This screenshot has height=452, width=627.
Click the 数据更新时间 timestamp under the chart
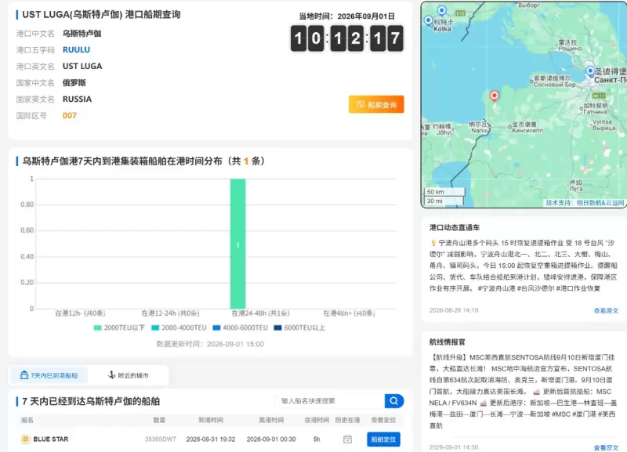tap(210, 344)
